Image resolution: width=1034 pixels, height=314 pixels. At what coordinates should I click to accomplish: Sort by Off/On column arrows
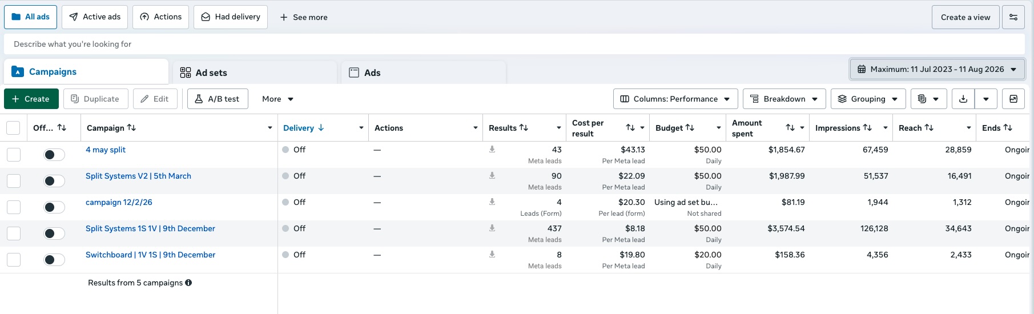(62, 128)
